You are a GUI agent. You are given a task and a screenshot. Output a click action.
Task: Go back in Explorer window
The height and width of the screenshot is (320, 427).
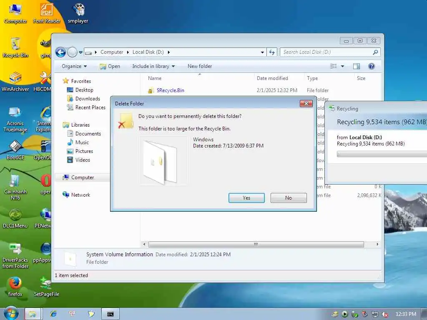(x=60, y=52)
